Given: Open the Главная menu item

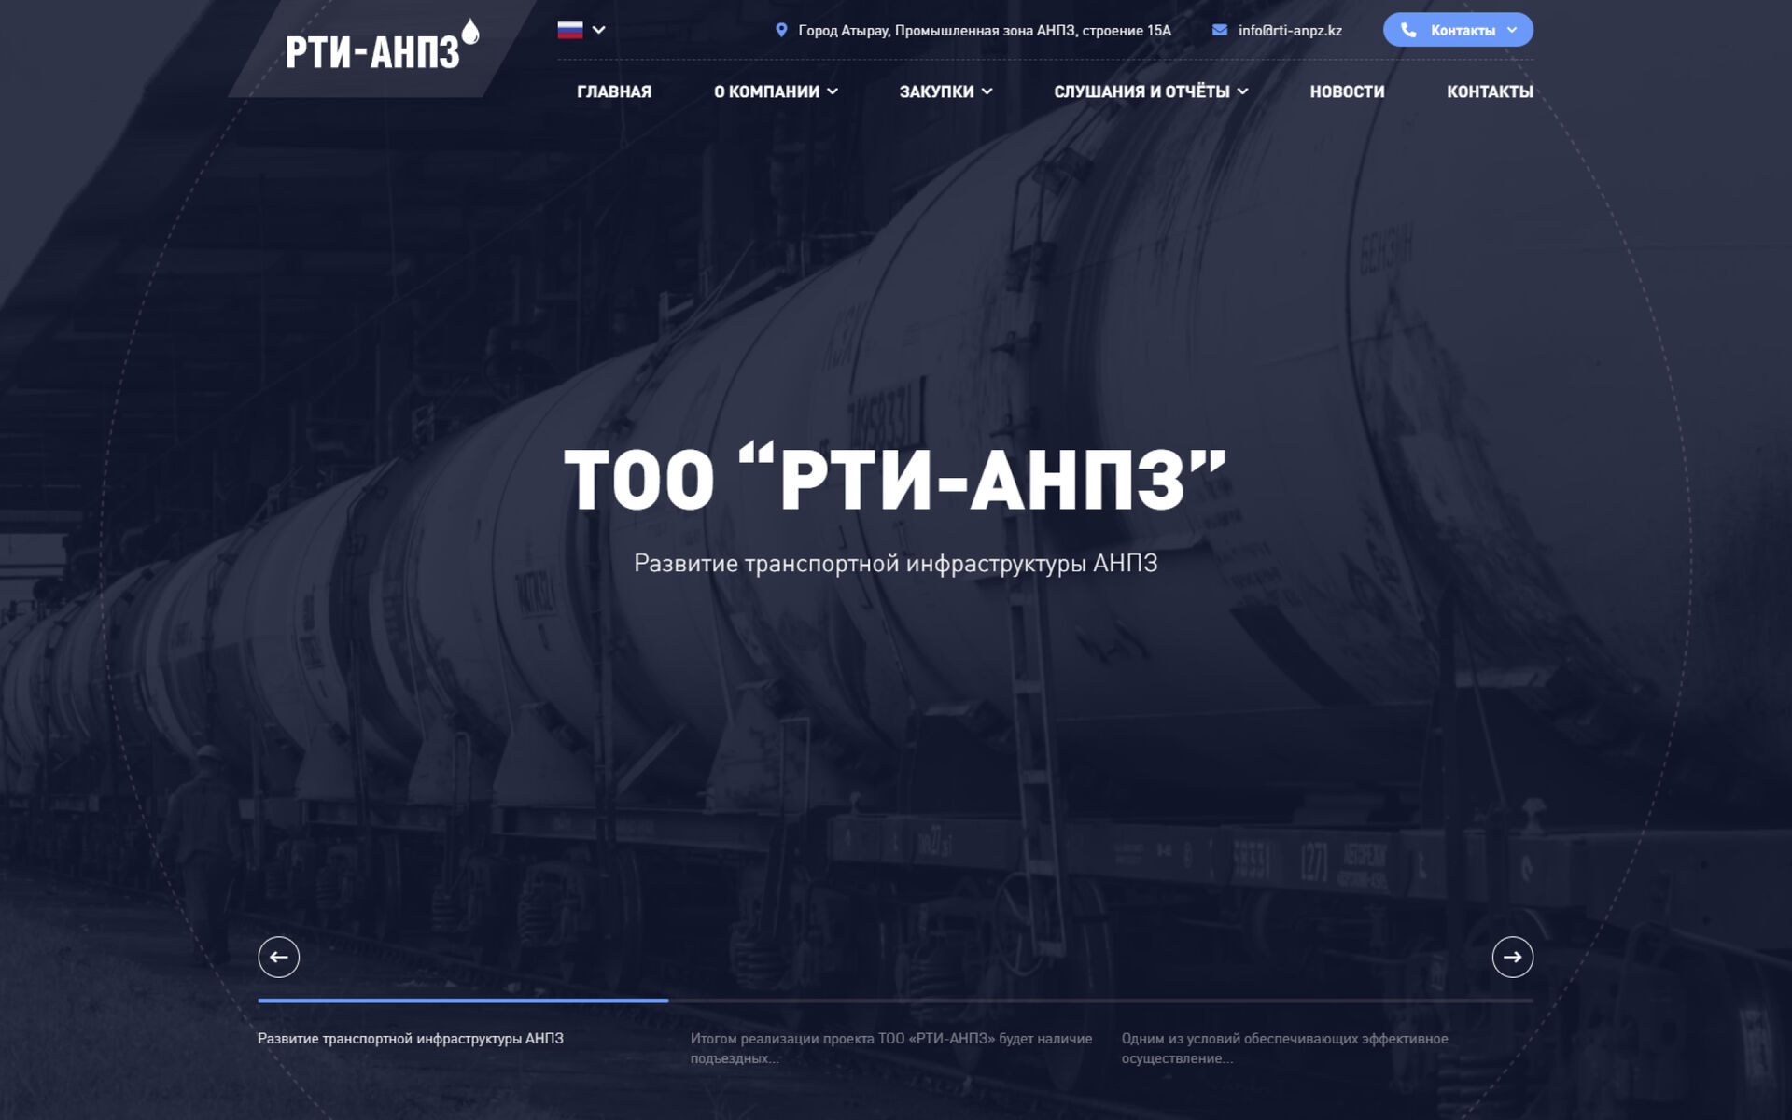Looking at the screenshot, I should (614, 91).
